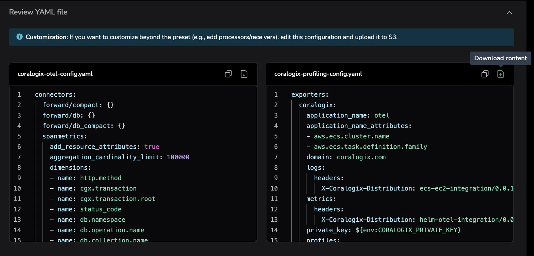Click the Download content tooltip

[x=501, y=58]
